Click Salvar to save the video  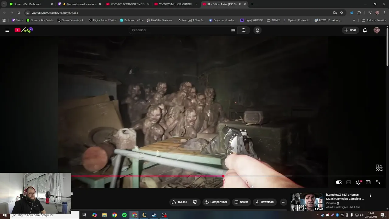click(x=241, y=202)
